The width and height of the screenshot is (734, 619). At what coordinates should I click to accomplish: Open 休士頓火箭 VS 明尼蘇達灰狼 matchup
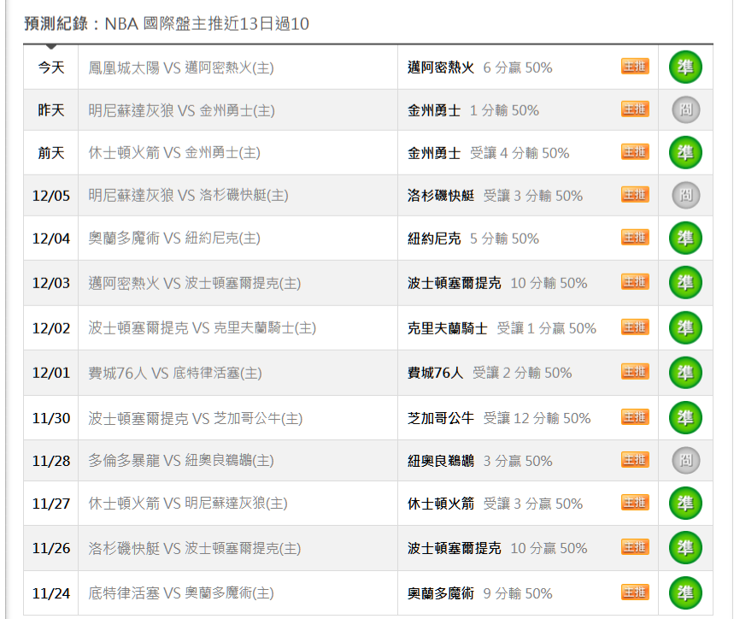[x=188, y=504]
